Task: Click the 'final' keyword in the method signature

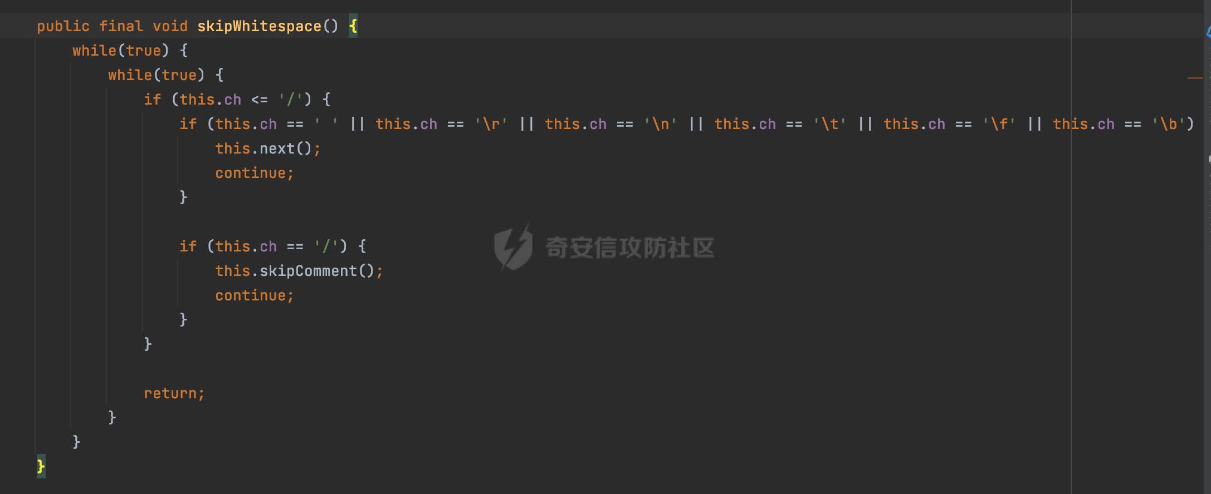Action: pos(121,26)
